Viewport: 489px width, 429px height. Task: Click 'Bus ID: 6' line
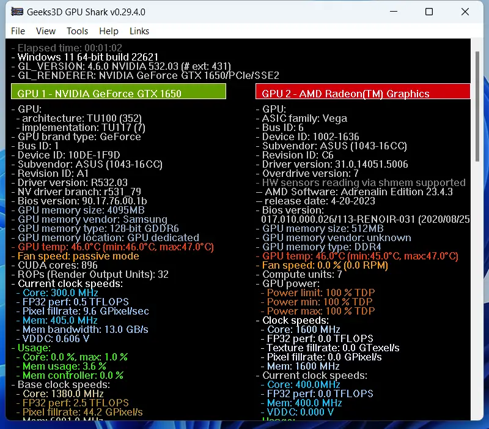point(280,127)
